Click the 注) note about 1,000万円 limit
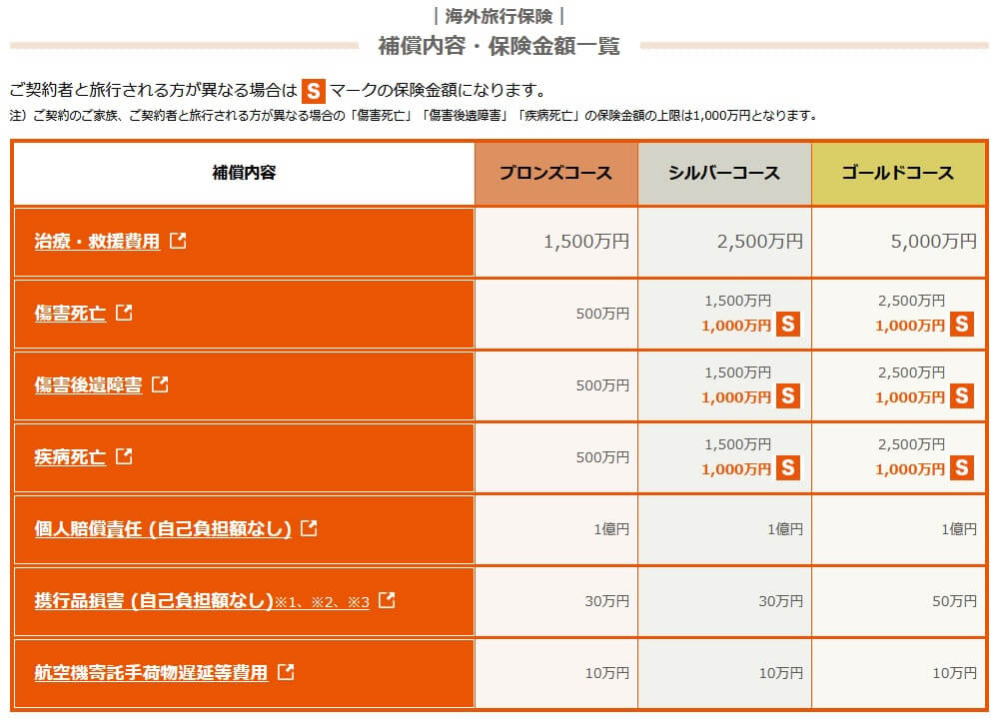 pos(413,116)
